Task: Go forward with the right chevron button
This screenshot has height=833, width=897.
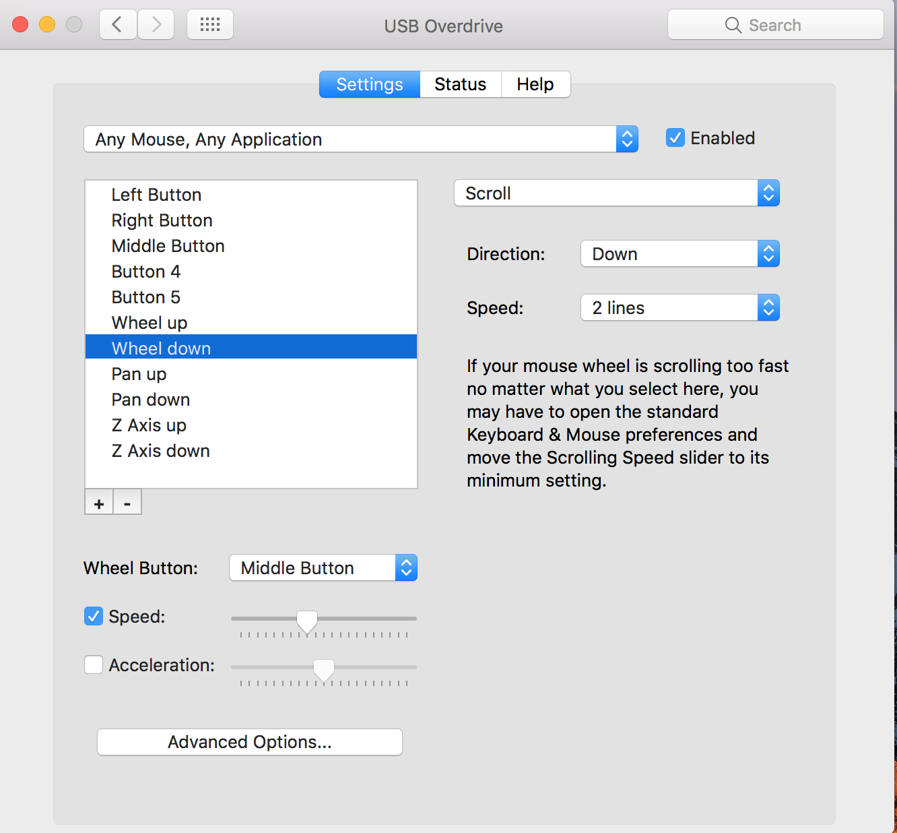Action: pyautogui.click(x=156, y=25)
